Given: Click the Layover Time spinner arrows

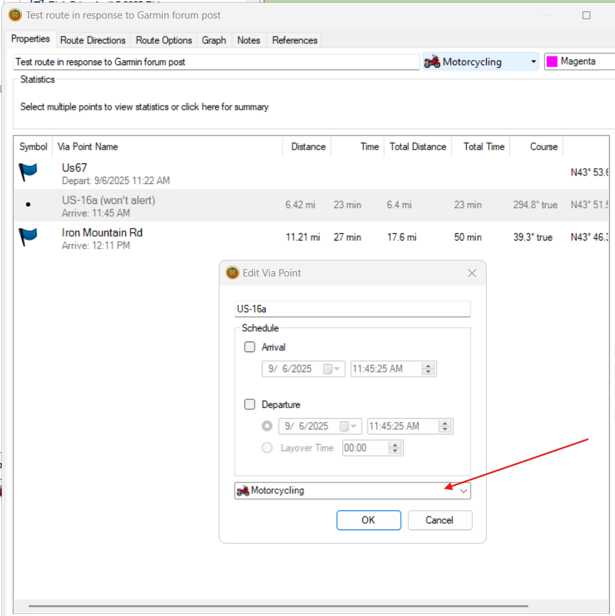Looking at the screenshot, I should click(395, 448).
